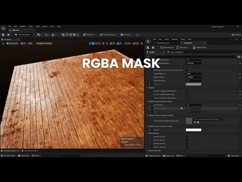The image size is (242, 182).
Task: Toggle the Albedo Contrast override checkbox
Action: [x=152, y=77]
